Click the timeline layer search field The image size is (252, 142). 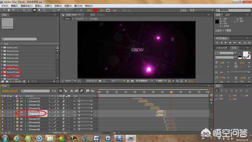35,91
